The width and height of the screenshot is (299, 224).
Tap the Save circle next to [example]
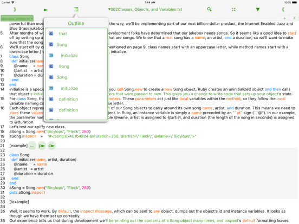32,146
